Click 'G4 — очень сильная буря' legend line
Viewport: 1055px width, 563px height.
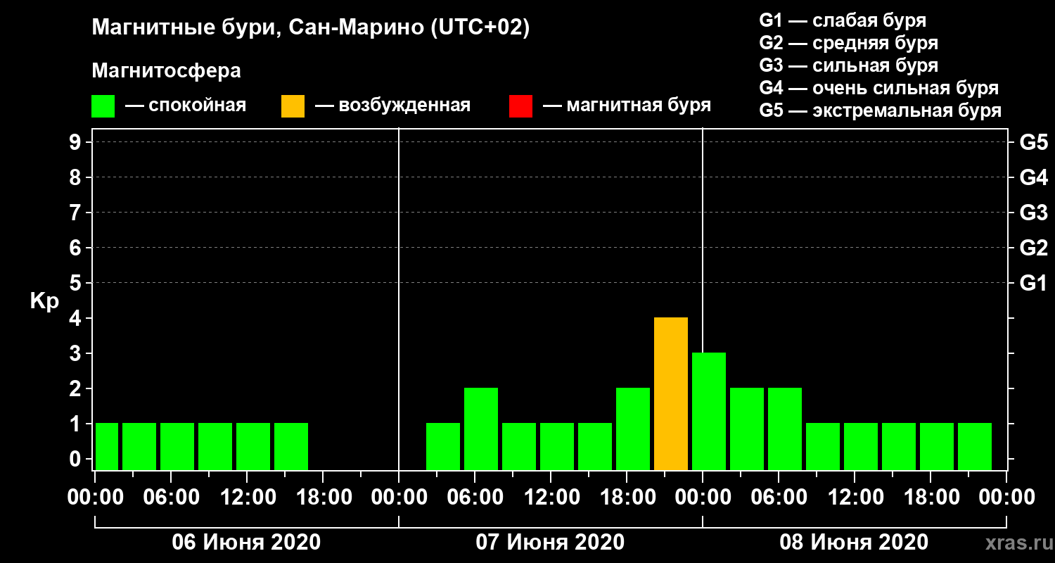878,88
